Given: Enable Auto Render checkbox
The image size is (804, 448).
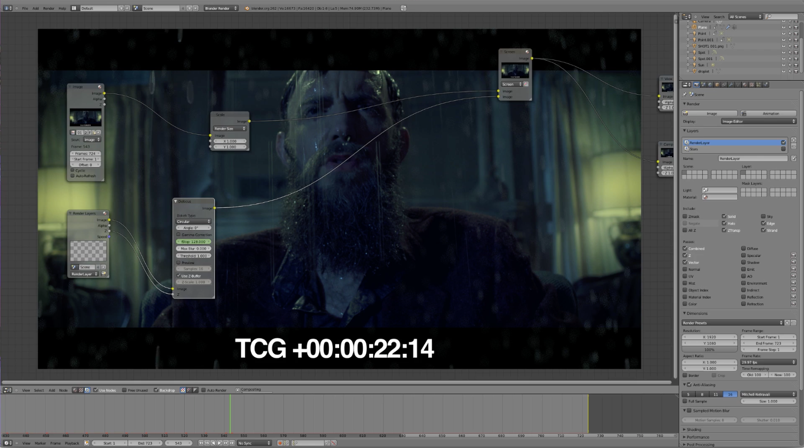Looking at the screenshot, I should pyautogui.click(x=203, y=390).
